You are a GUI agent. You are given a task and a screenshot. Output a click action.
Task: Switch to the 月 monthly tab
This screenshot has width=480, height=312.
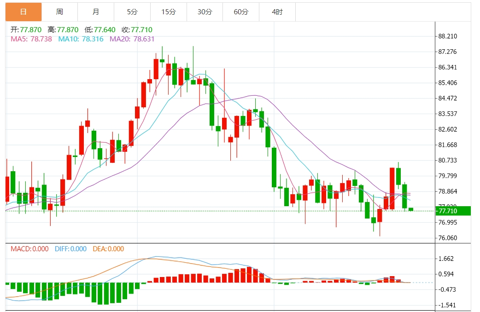pos(96,12)
